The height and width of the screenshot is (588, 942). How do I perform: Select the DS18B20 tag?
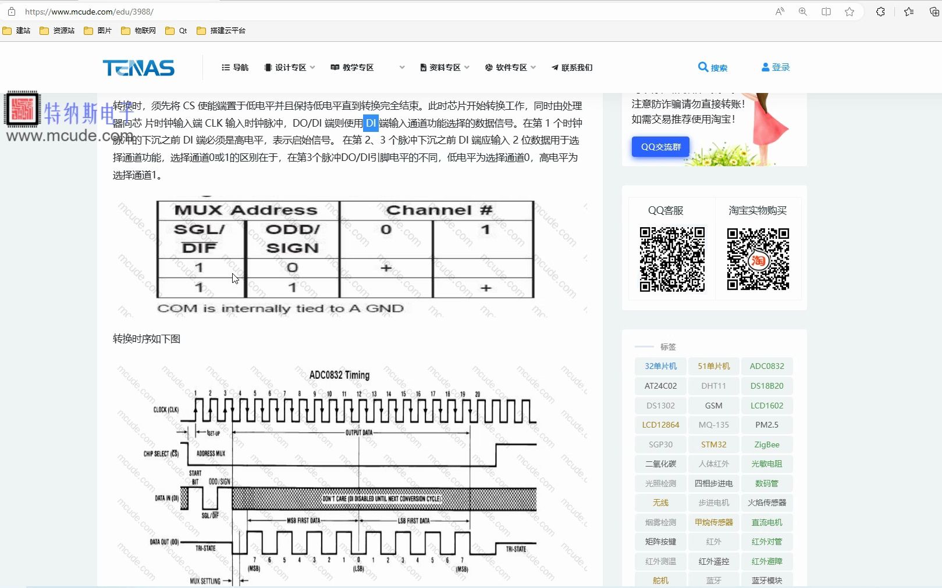[x=767, y=386]
